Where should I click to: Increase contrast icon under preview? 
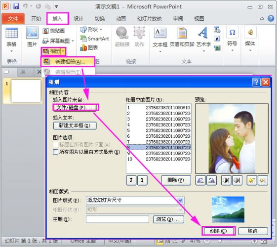226,180
